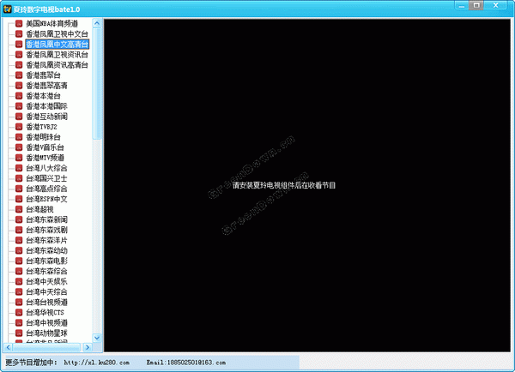Click the channel icon of 台湾东森新闻
515x372 pixels.
19,219
